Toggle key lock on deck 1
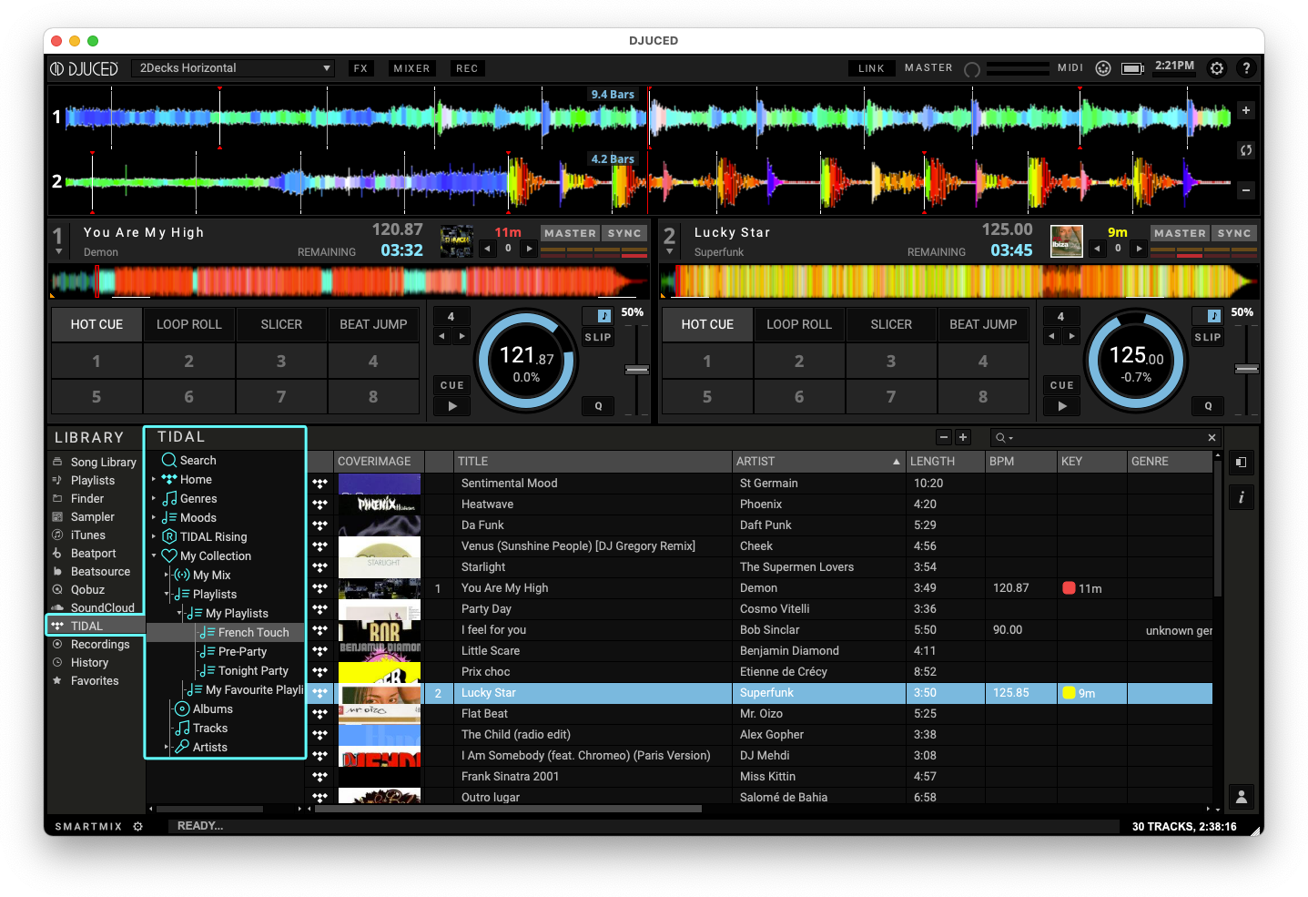The width and height of the screenshot is (1308, 897). (604, 315)
